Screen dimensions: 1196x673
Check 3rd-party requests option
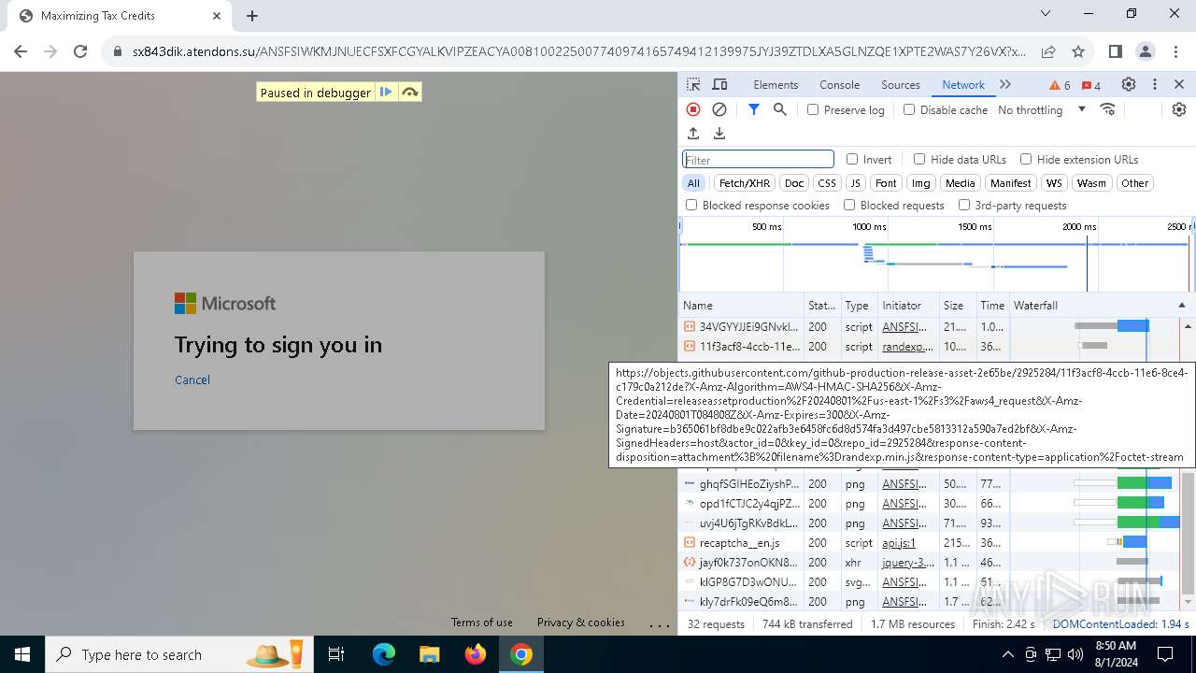point(964,205)
